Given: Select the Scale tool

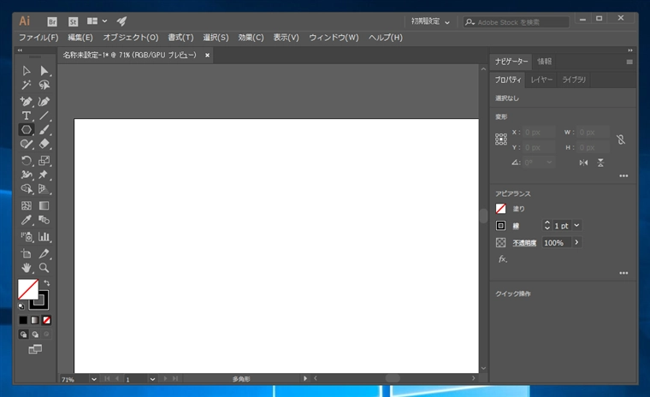Looking at the screenshot, I should coord(44,161).
